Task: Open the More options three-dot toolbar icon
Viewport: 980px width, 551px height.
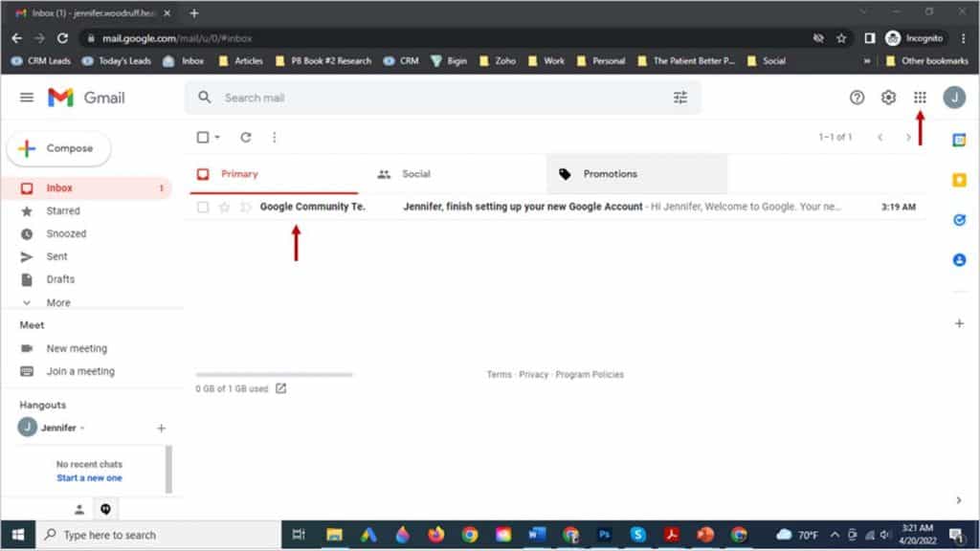Action: pos(275,137)
